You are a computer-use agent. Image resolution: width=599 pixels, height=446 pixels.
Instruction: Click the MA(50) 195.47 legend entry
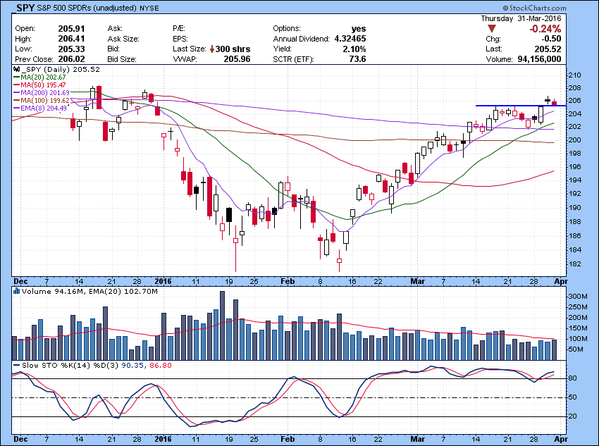tap(43, 85)
